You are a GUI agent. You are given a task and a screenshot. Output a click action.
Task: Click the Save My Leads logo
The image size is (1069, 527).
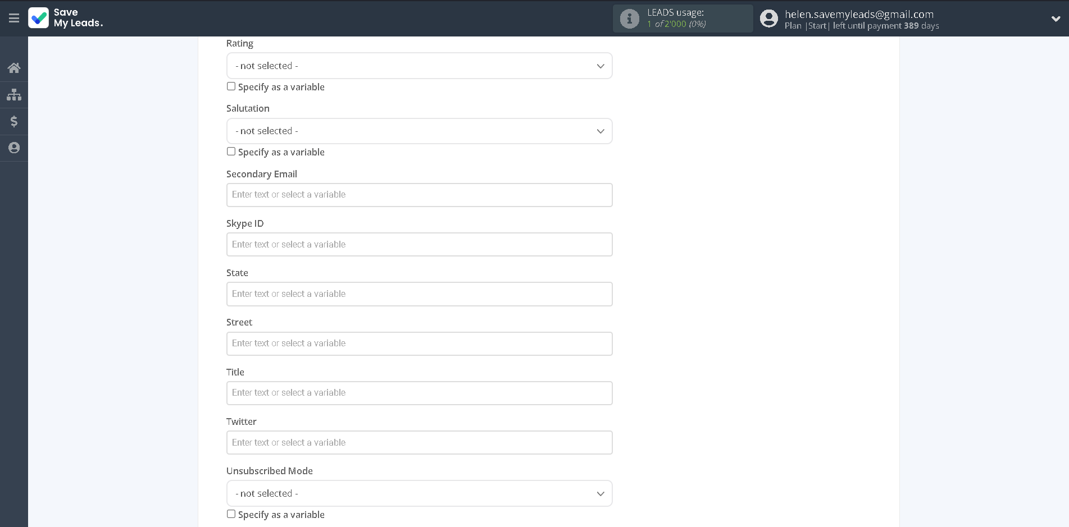pyautogui.click(x=66, y=18)
